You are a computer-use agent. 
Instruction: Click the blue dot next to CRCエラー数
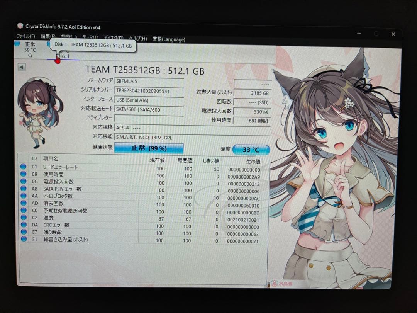(x=24, y=225)
